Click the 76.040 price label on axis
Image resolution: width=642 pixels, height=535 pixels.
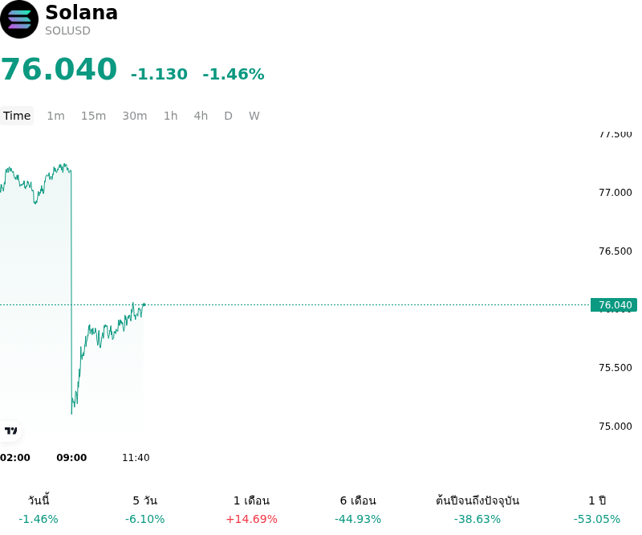(x=614, y=305)
